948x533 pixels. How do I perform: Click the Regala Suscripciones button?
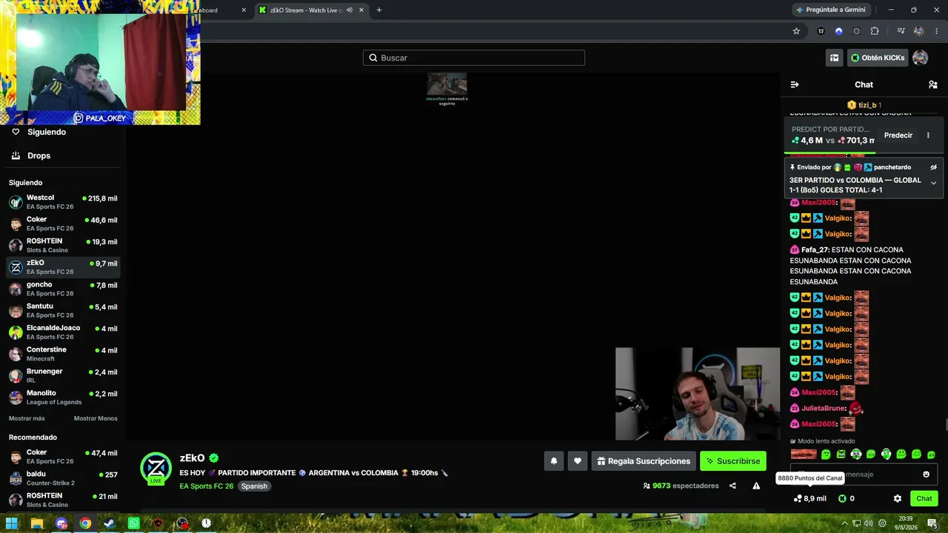[644, 461]
